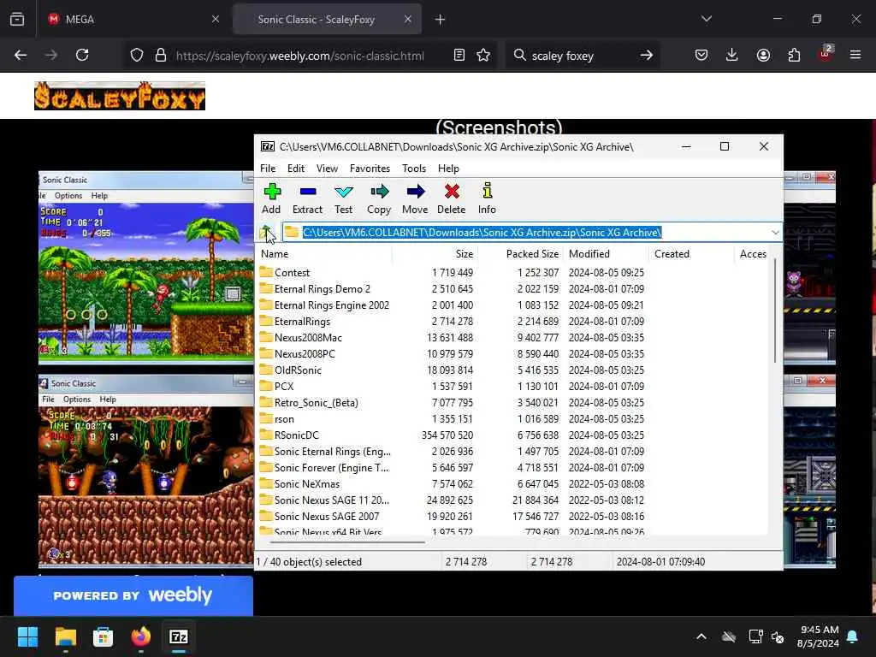
Task: Select the Eternal Rings Demo 2 folder
Action: point(322,289)
